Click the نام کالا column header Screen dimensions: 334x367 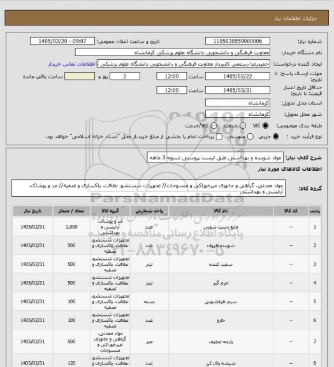click(x=221, y=211)
